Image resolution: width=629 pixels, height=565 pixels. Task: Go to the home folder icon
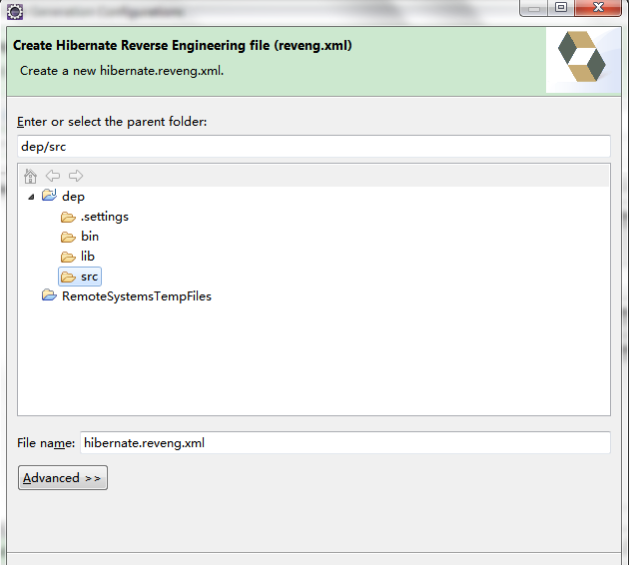tap(30, 176)
